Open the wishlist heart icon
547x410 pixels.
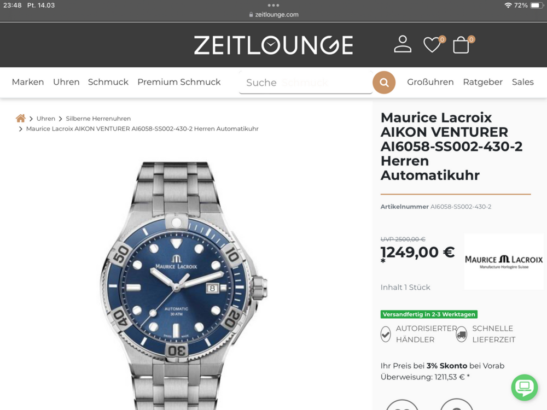(432, 45)
